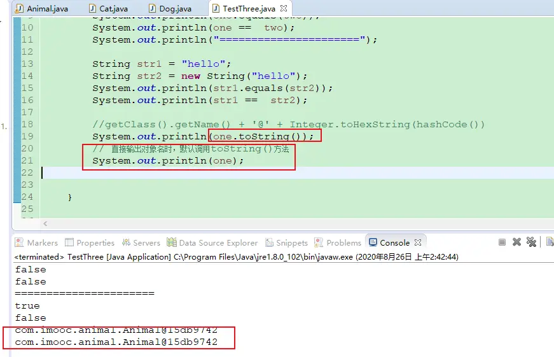Click the new String("hello") code on line 14

pos(244,76)
